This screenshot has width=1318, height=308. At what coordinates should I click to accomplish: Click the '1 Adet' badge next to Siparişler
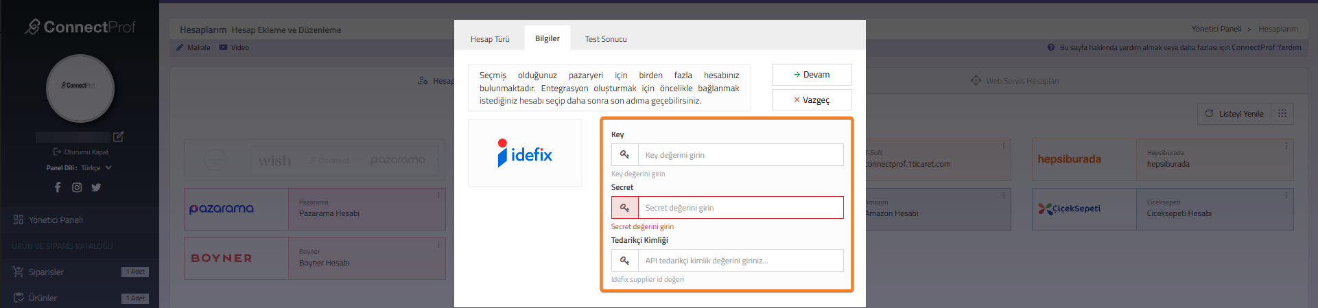(136, 272)
